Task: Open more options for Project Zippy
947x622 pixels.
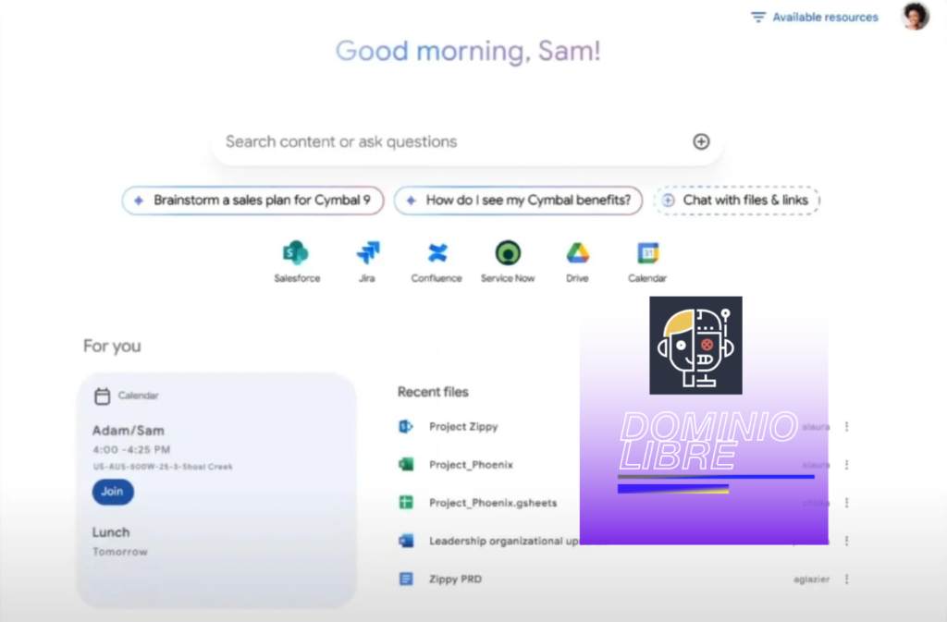Action: click(x=846, y=427)
